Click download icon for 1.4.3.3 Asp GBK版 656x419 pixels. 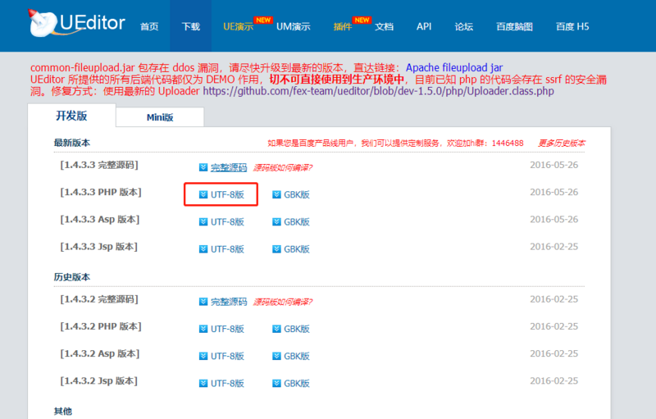point(276,221)
